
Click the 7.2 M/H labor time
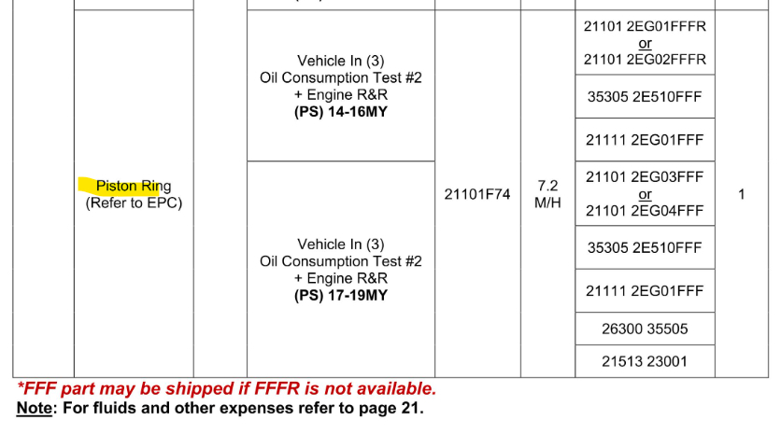(547, 194)
